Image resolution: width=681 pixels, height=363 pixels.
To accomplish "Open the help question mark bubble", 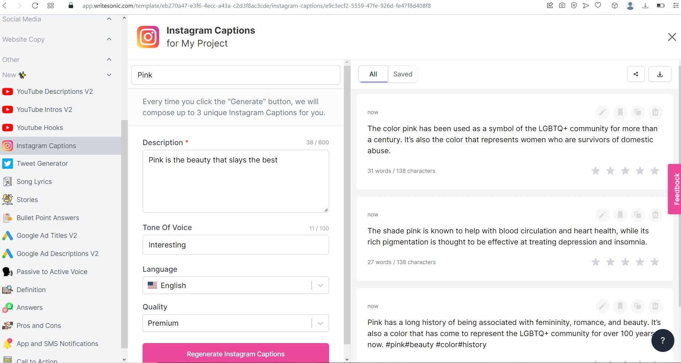I will 663,340.
